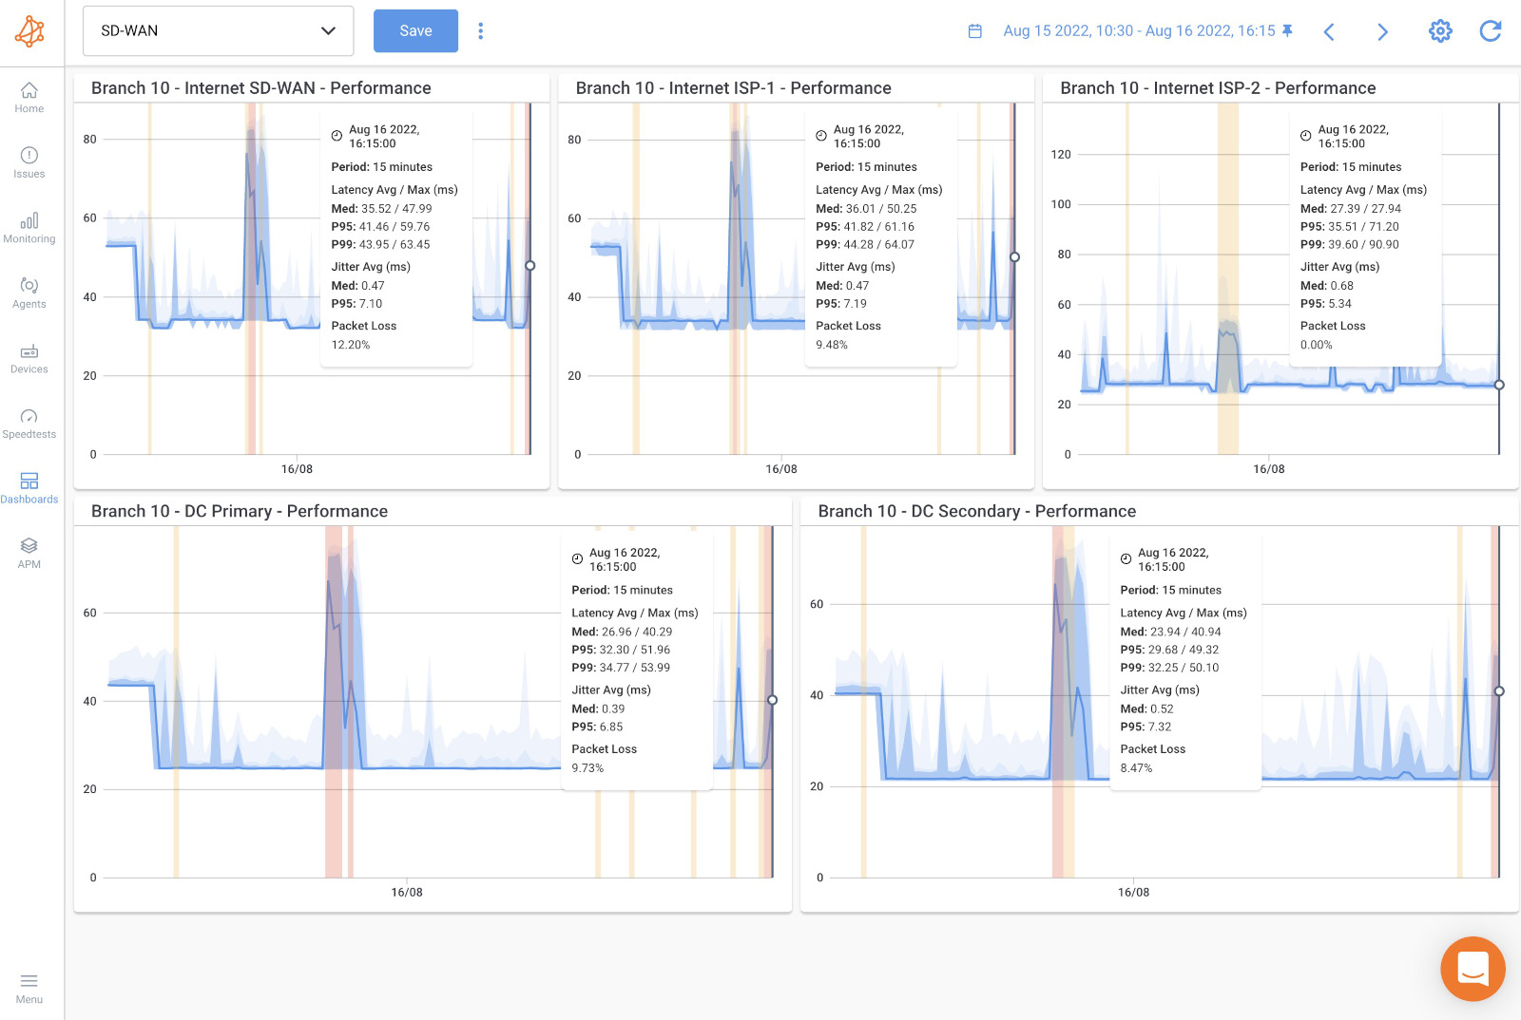Open the Menu at bottom of sidebar
1521x1020 pixels.
29,988
